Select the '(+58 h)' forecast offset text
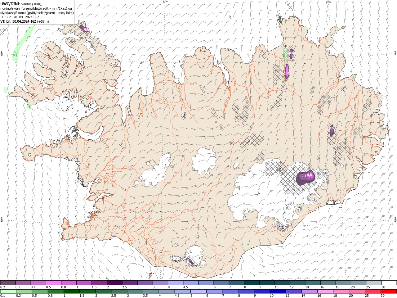 click(43, 21)
